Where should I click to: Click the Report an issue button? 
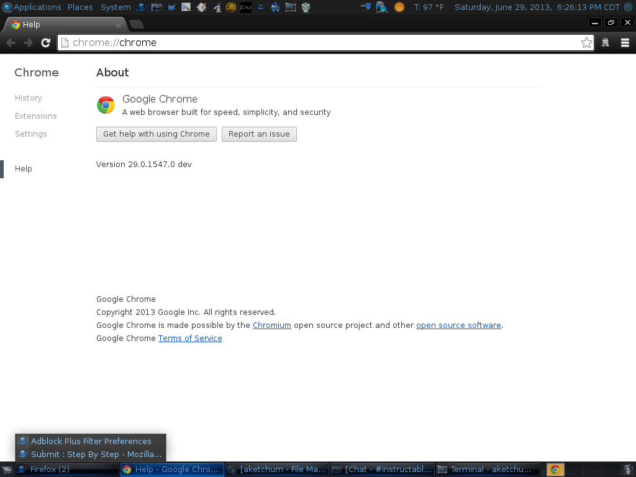click(x=259, y=134)
